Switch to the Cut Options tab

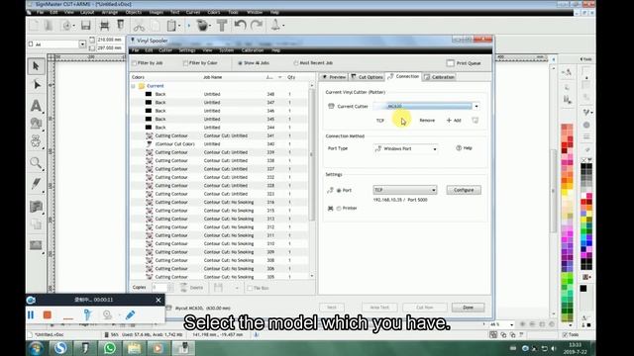click(367, 77)
